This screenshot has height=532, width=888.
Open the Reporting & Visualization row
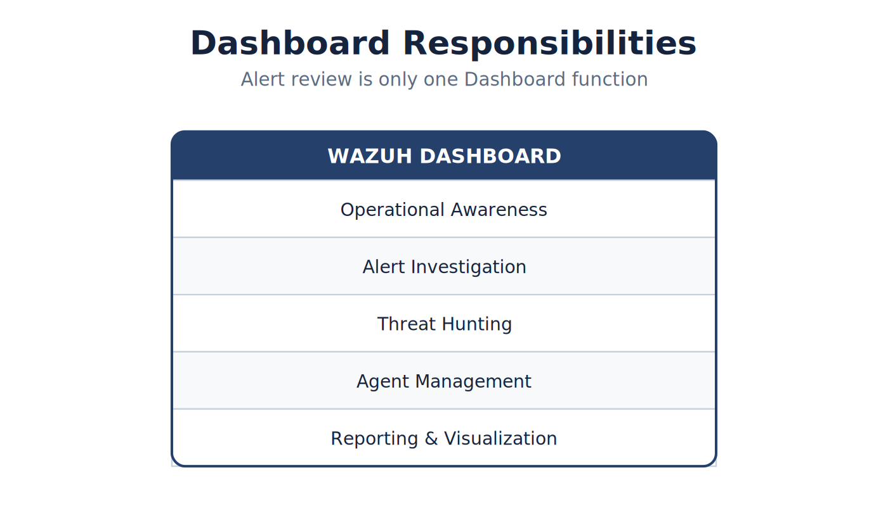pos(444,438)
